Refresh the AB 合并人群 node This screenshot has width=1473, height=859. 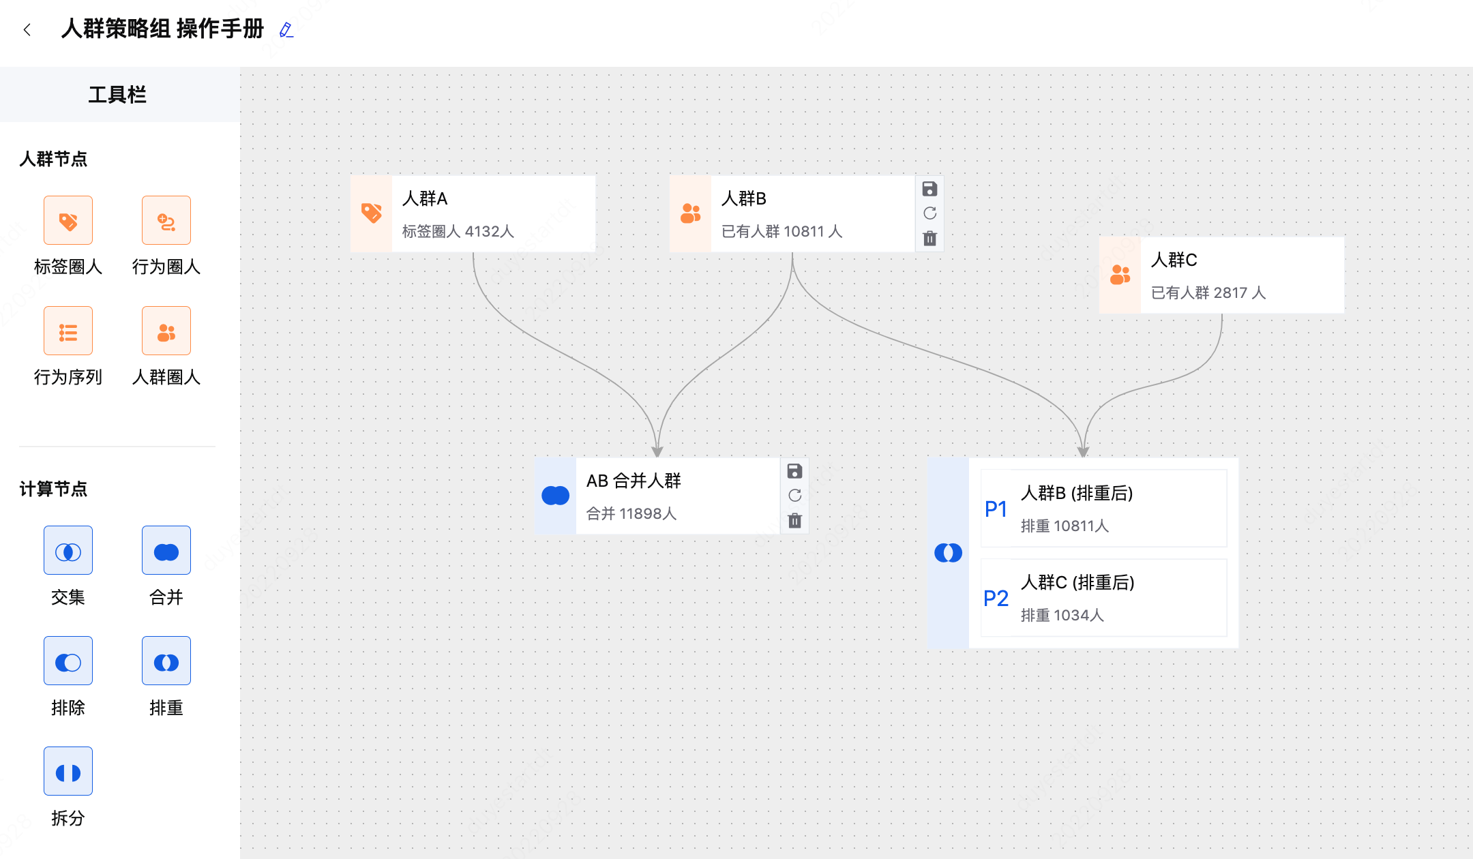(x=794, y=496)
